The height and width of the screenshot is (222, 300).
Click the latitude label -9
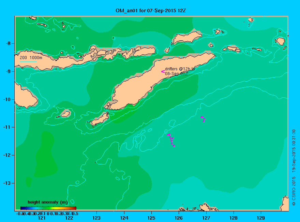(8, 71)
